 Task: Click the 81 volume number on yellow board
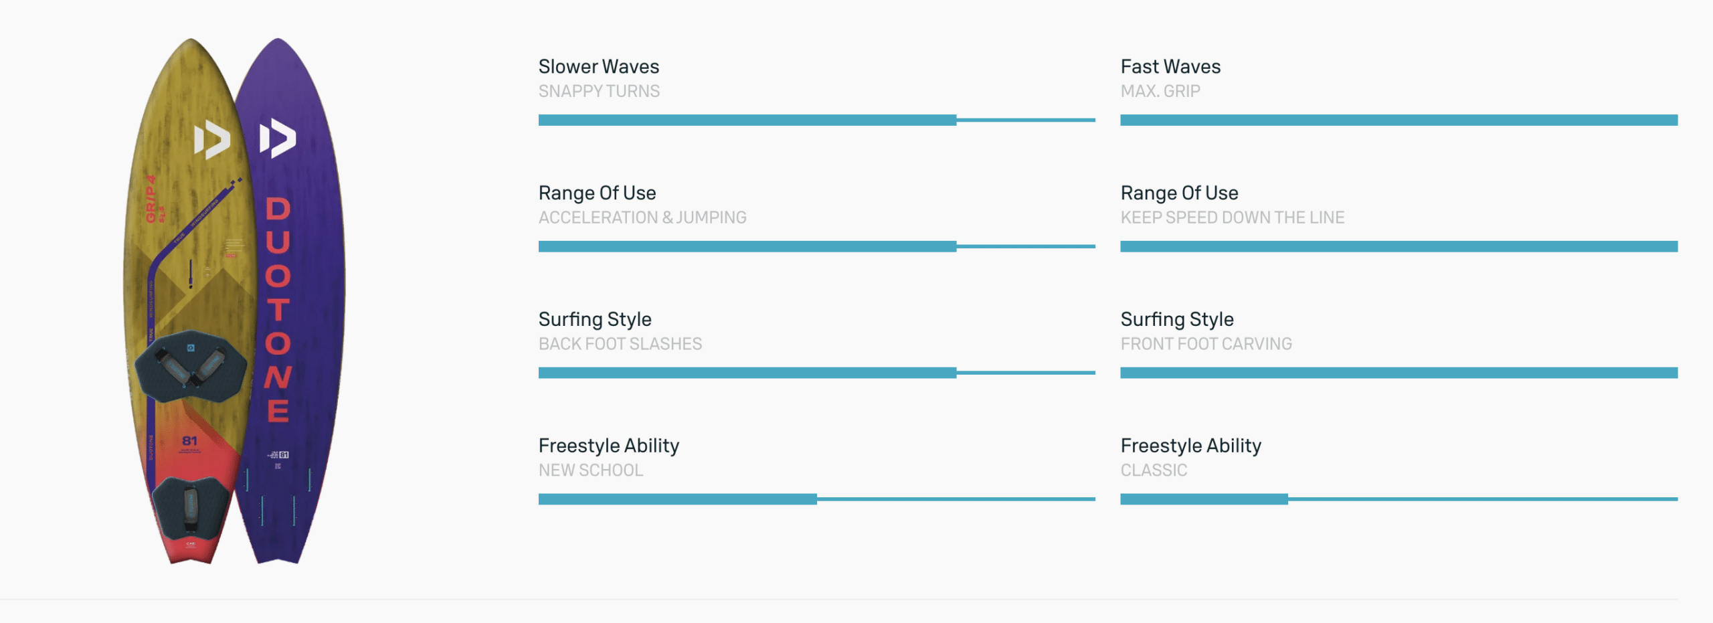click(190, 441)
